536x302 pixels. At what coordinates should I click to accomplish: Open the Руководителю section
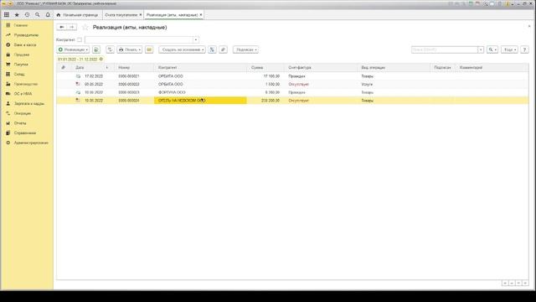[x=26, y=35]
